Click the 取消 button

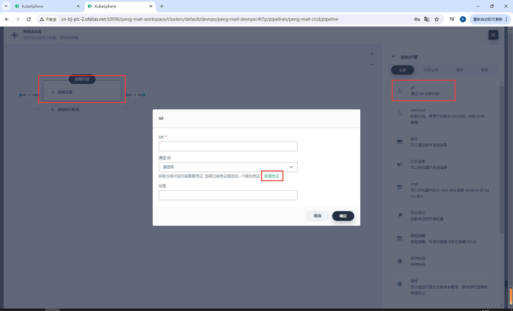(318, 216)
